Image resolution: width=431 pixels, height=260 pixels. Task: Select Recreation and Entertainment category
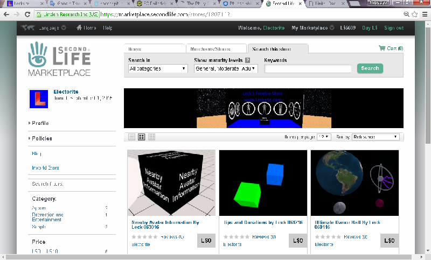tap(47, 217)
